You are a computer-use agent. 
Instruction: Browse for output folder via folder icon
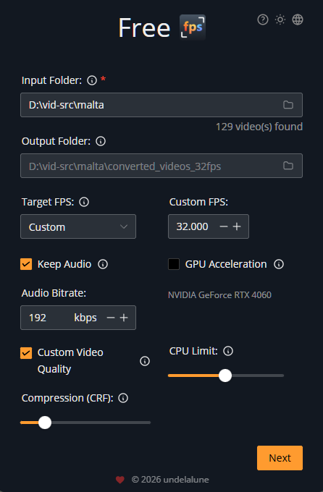pos(288,166)
